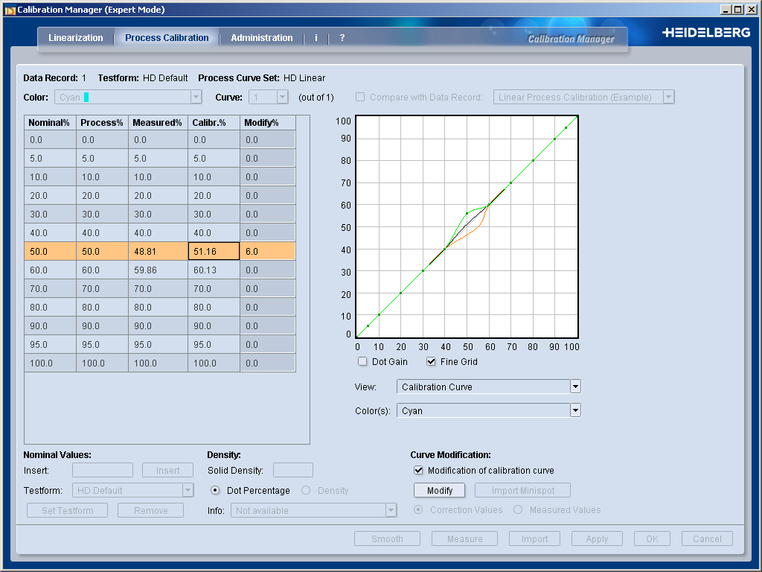Open the help tab marked ?
762x572 pixels.
point(342,38)
